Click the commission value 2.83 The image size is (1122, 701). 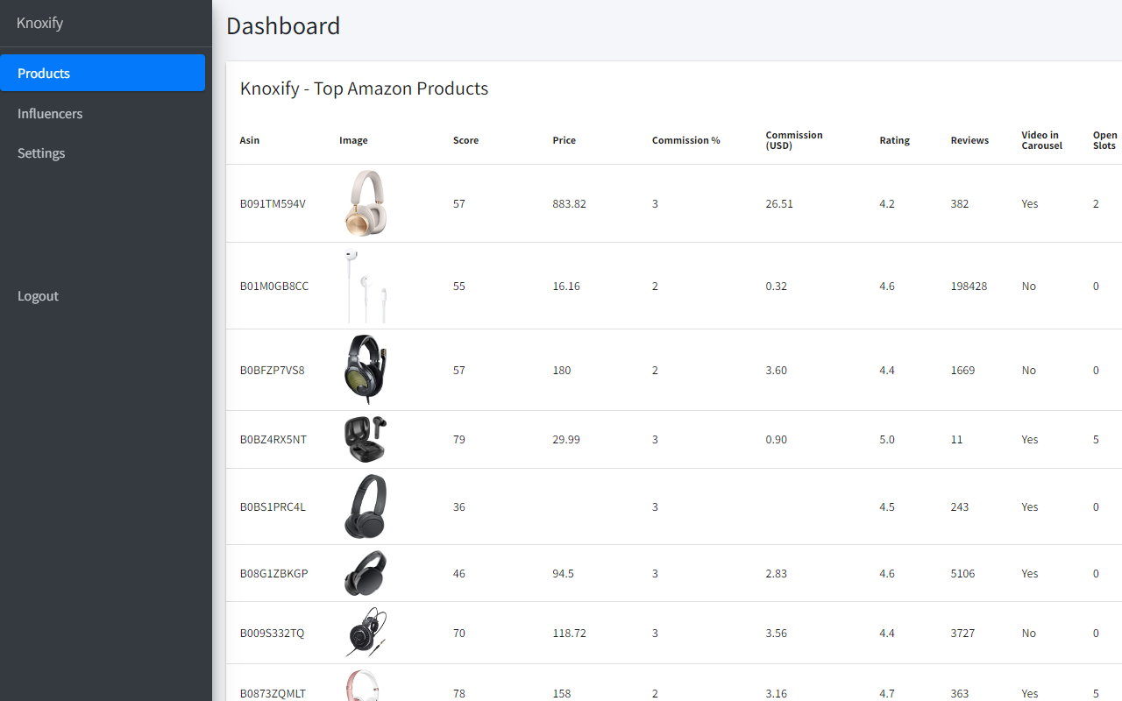(x=777, y=573)
